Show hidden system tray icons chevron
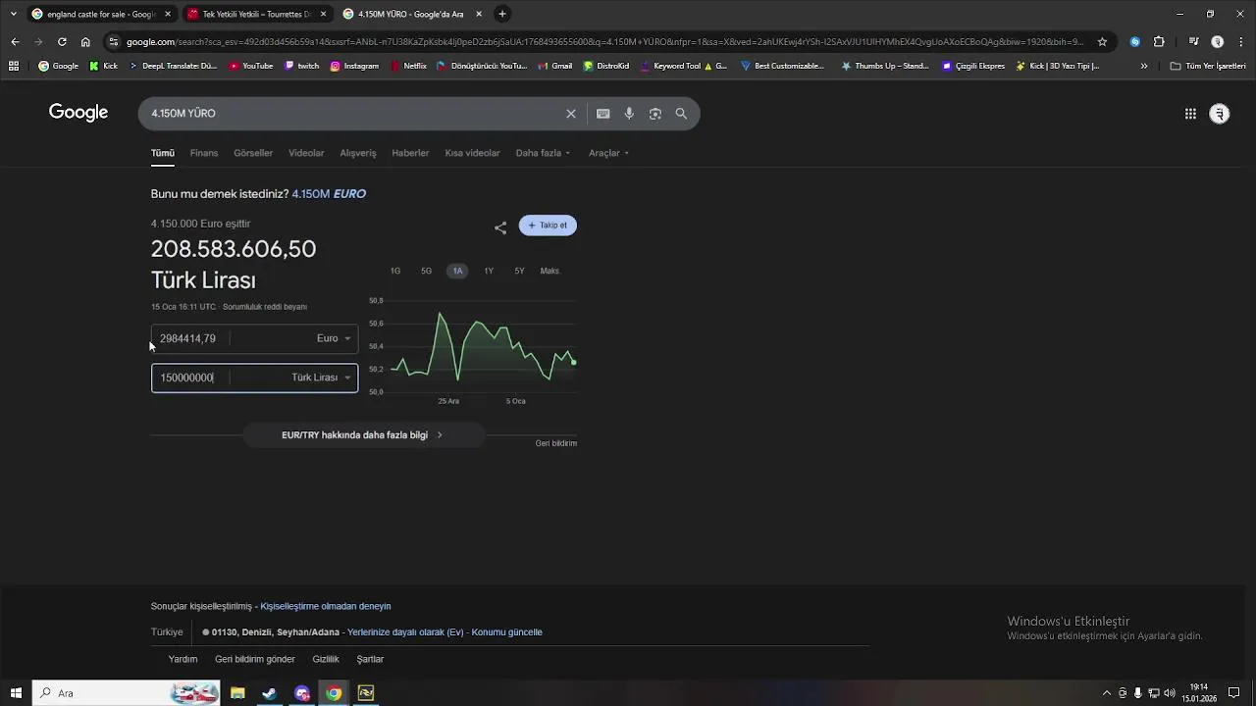The image size is (1256, 706). [1107, 693]
